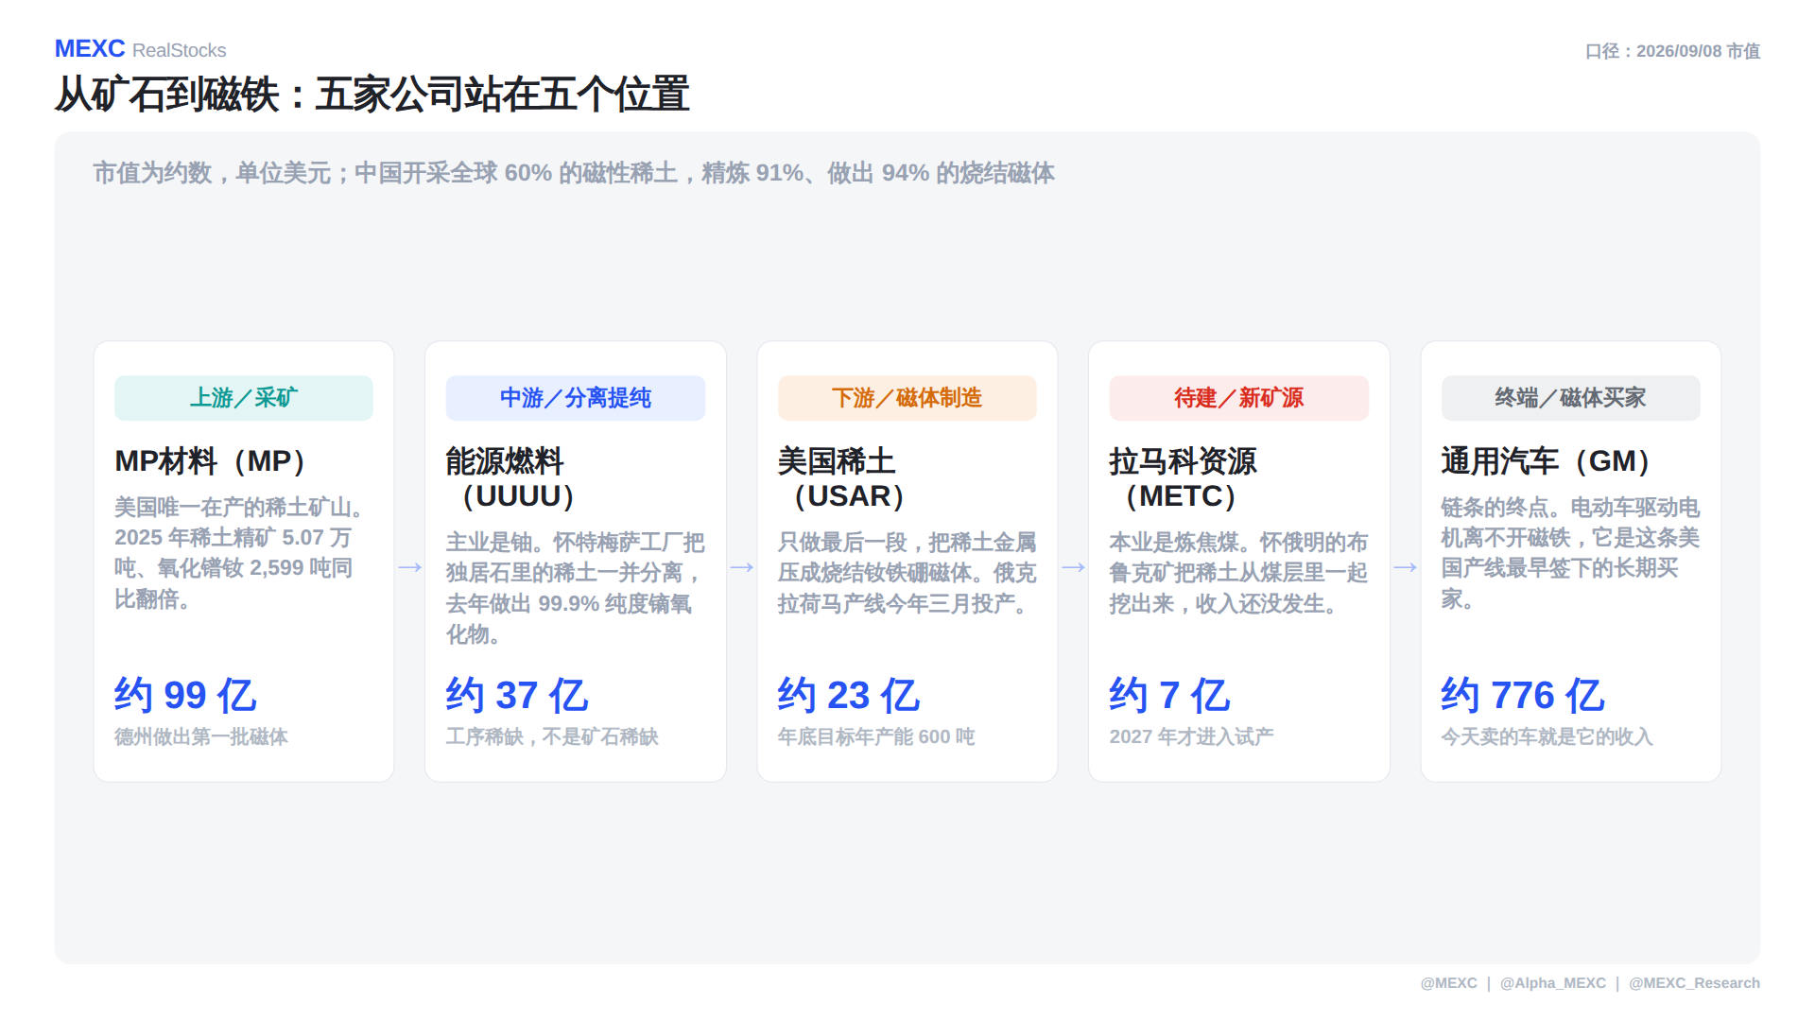1815x1021 pixels.
Task: Select the 下游／磁体制造 orange tag
Action: (907, 398)
